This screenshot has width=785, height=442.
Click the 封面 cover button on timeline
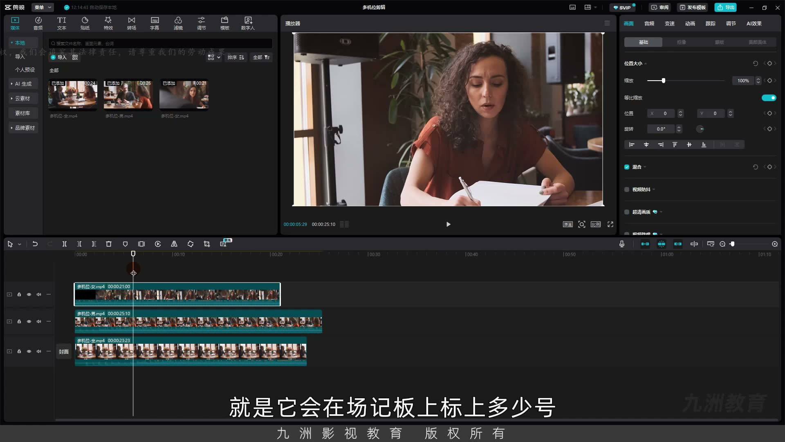[x=64, y=352]
